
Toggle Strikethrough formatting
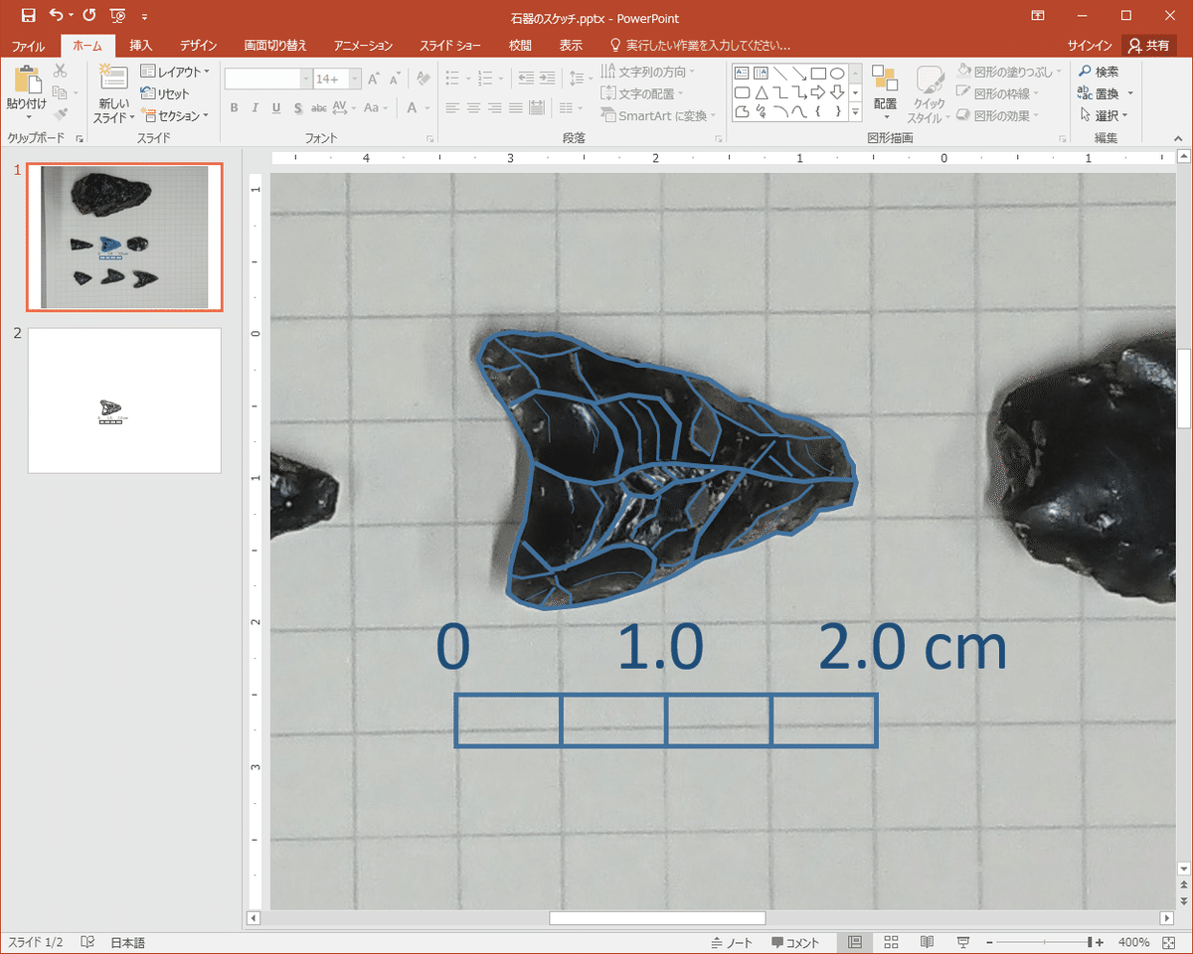319,108
